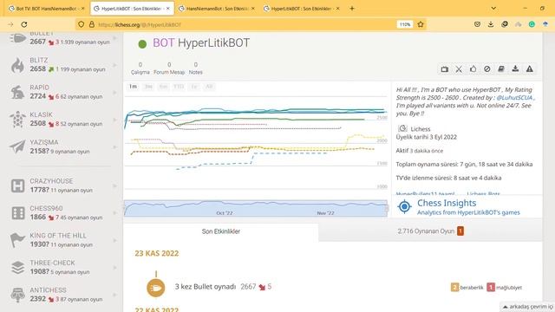Report user with the warning triangle icon
The width and height of the screenshot is (555, 312).
point(530,69)
